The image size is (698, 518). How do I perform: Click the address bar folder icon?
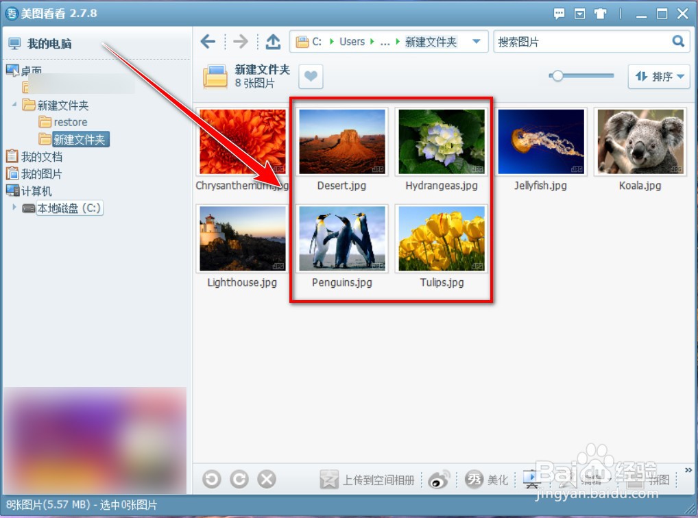click(x=302, y=42)
